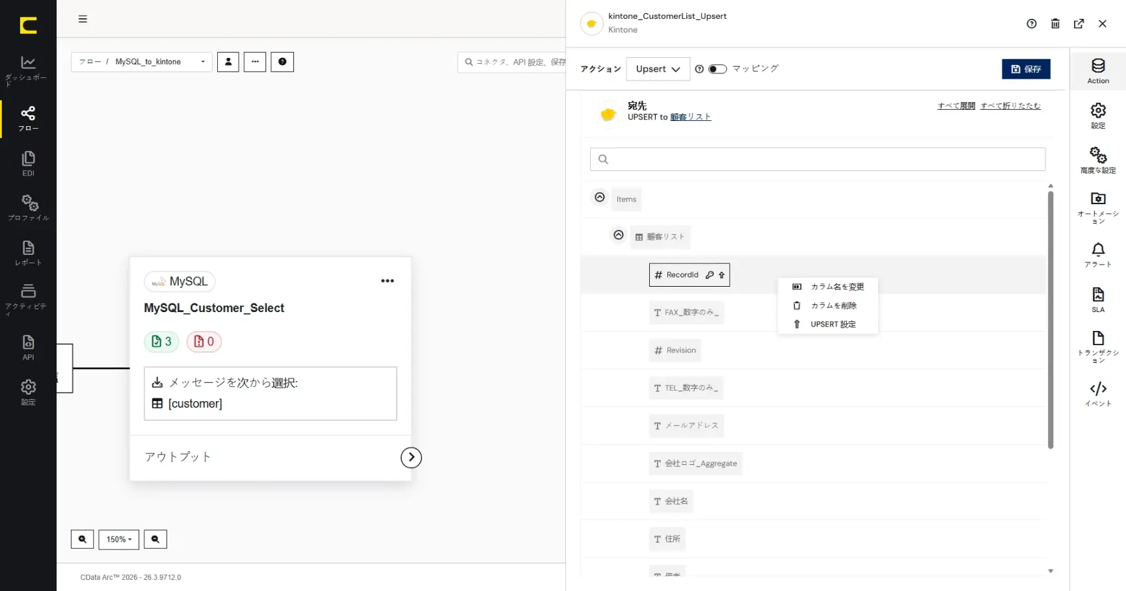Choose UPSERT 設定 from the context menu
The width and height of the screenshot is (1126, 591).
tap(828, 324)
